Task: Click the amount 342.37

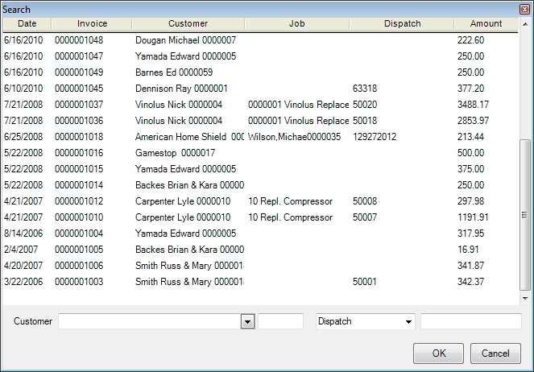Action: 470,282
